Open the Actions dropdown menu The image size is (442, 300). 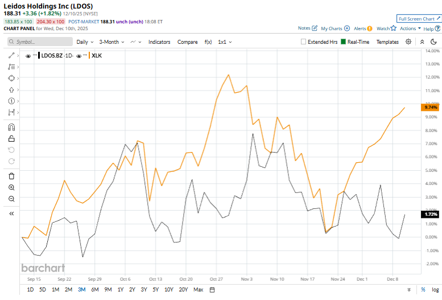click(x=411, y=28)
